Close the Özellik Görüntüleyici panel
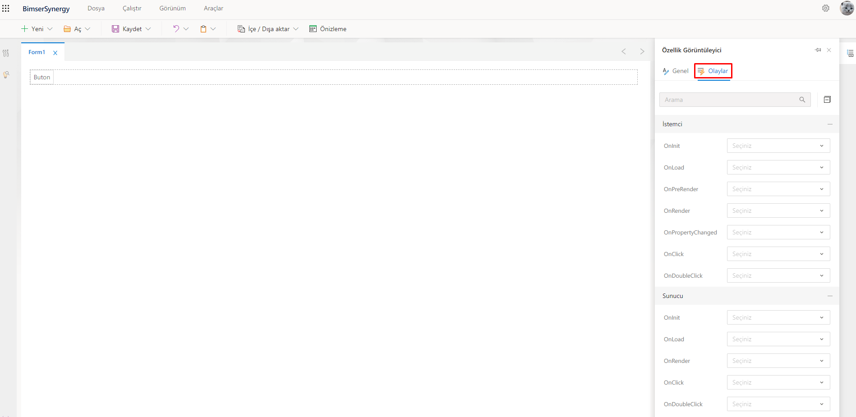 829,50
